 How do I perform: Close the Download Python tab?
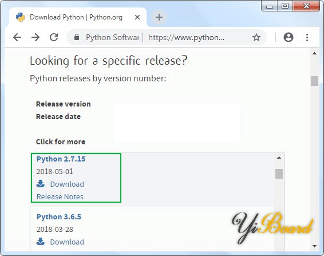[x=137, y=17]
